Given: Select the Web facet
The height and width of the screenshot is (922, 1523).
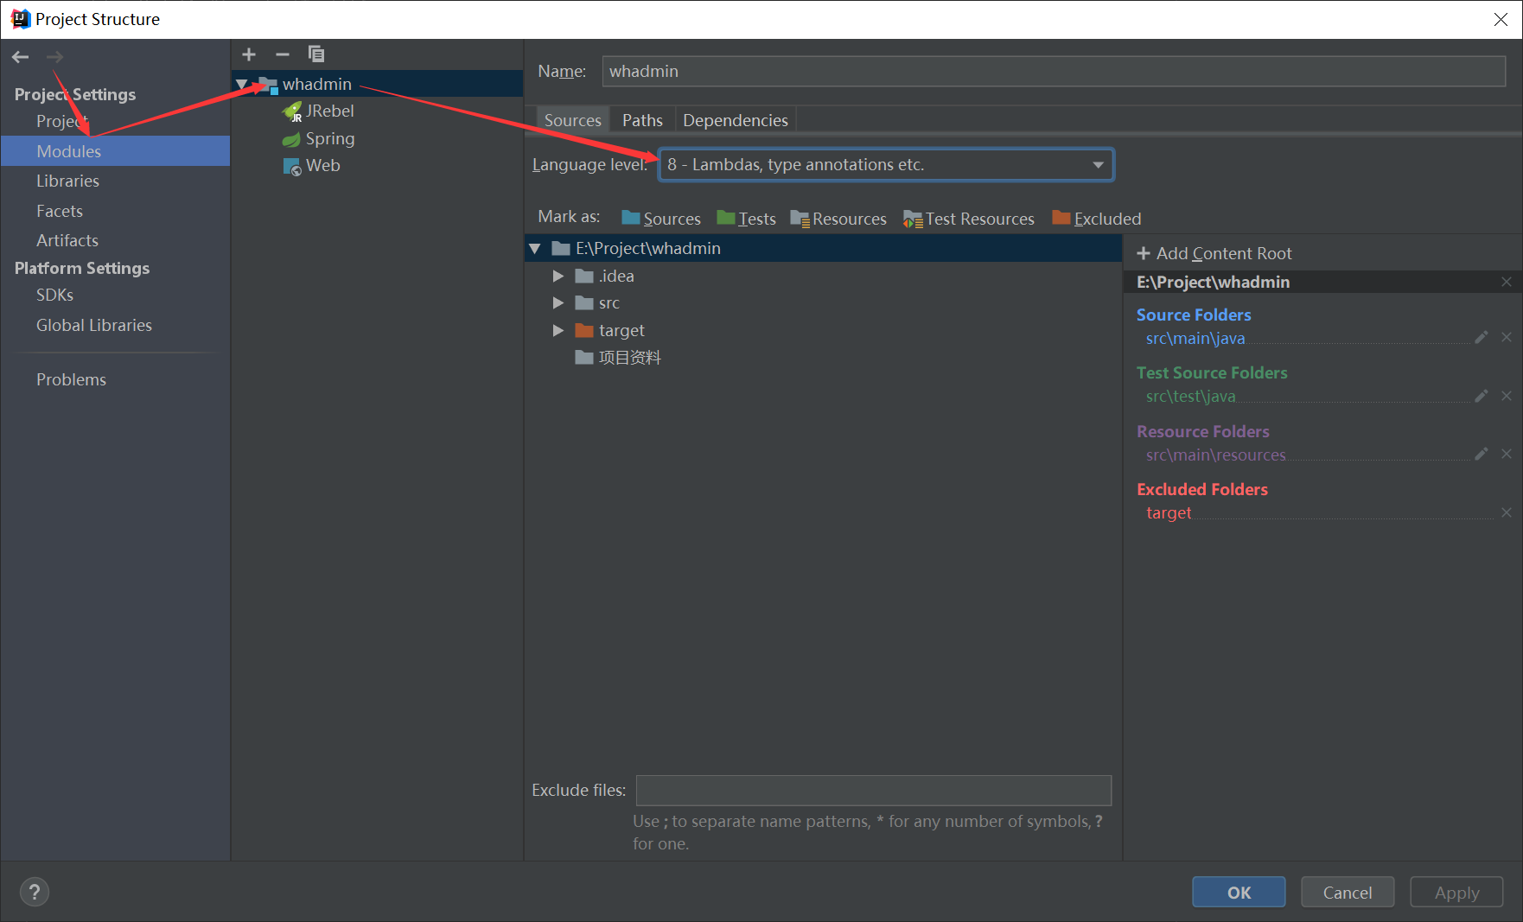Looking at the screenshot, I should 323,165.
